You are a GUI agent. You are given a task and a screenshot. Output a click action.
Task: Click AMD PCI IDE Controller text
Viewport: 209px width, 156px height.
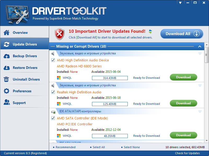click(x=75, y=124)
